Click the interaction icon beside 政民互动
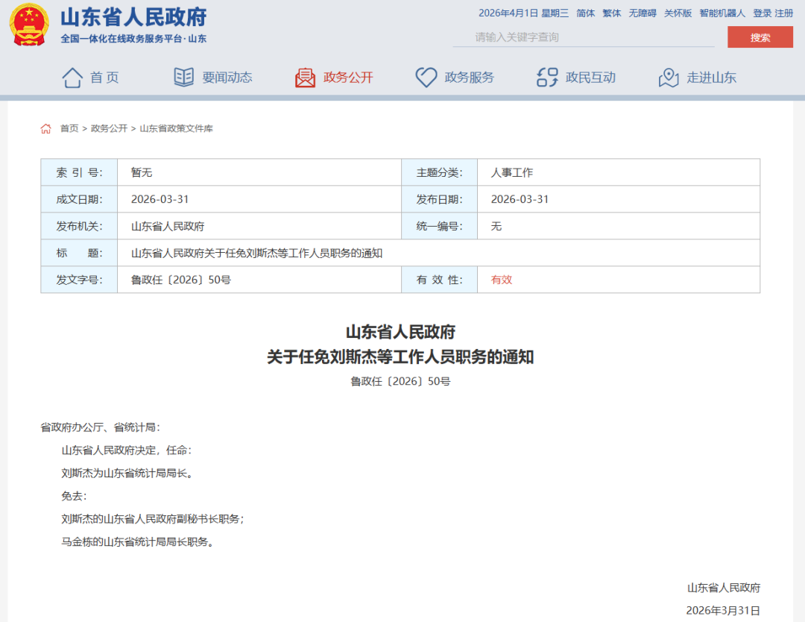The height and width of the screenshot is (622, 805). (547, 78)
